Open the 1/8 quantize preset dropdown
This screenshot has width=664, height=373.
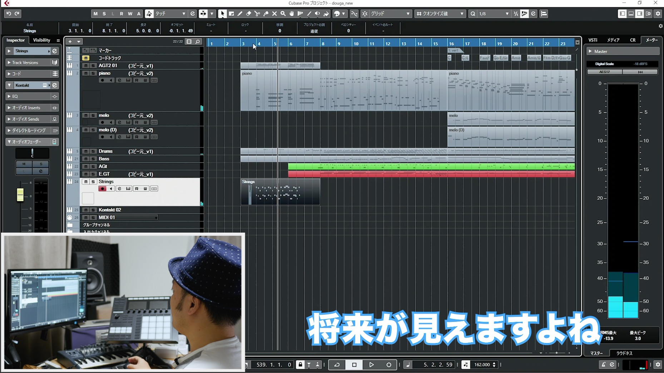pyautogui.click(x=494, y=14)
